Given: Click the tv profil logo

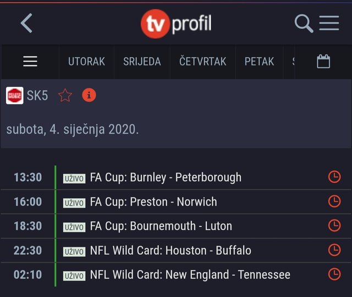Looking at the screenshot, I should [x=176, y=23].
